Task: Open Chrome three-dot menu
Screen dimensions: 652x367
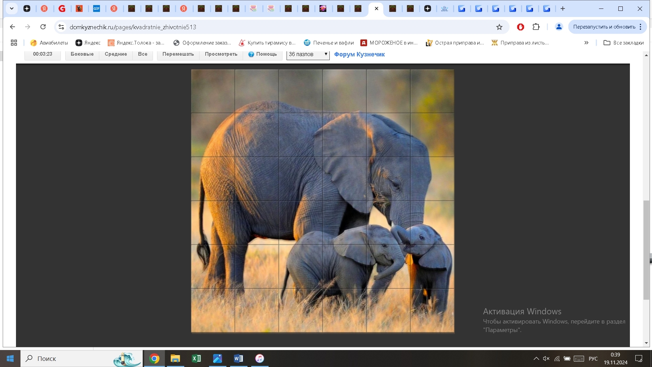Action: point(640,27)
